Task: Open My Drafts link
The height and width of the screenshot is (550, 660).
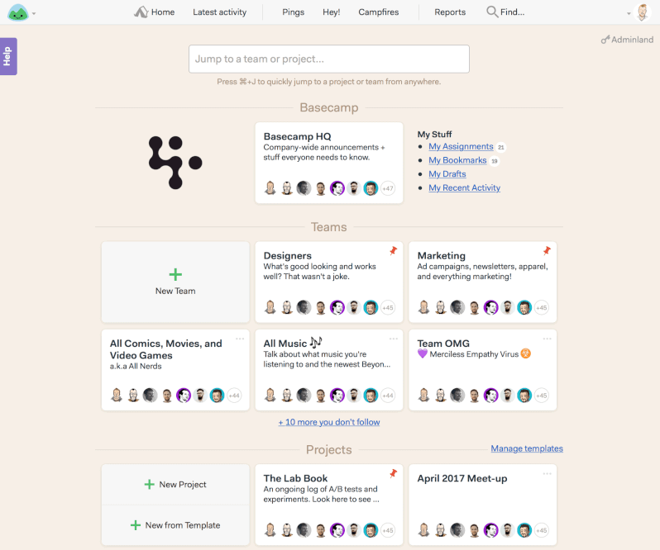Action: coord(447,174)
